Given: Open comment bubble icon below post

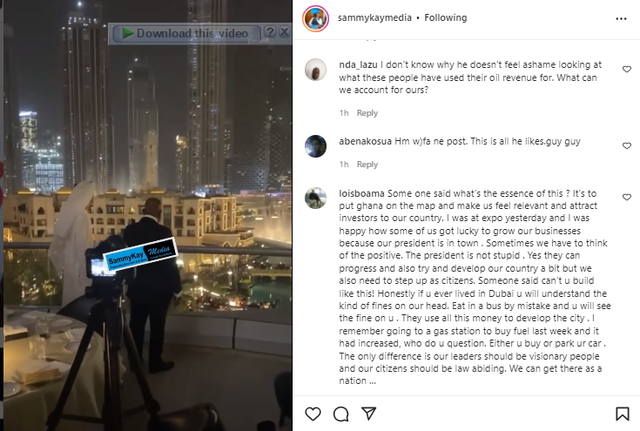Looking at the screenshot, I should 340,414.
